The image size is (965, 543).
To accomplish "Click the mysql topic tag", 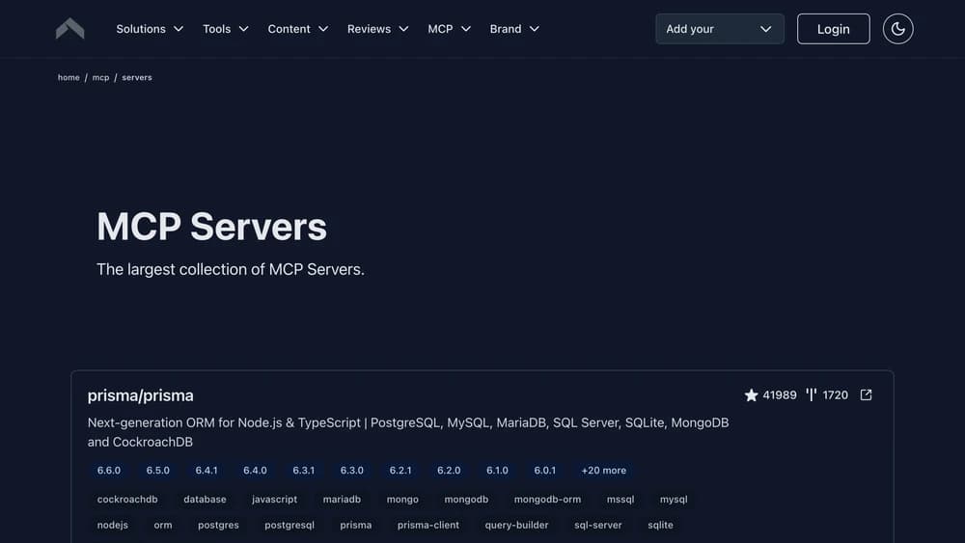I will coord(674,500).
